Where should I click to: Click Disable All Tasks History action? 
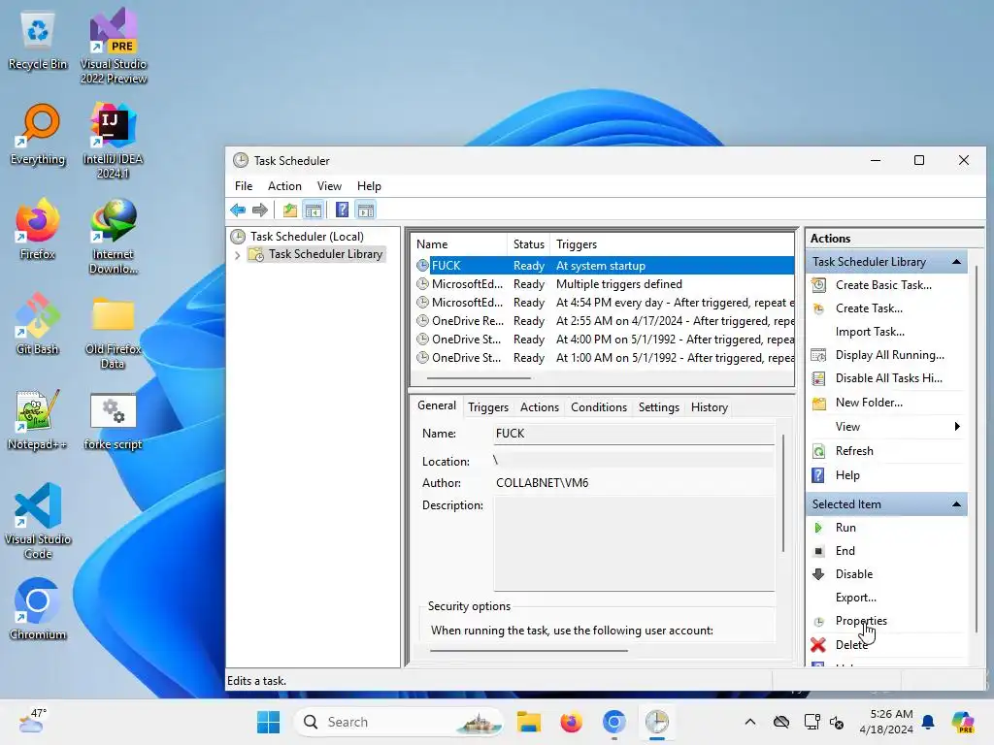click(888, 378)
